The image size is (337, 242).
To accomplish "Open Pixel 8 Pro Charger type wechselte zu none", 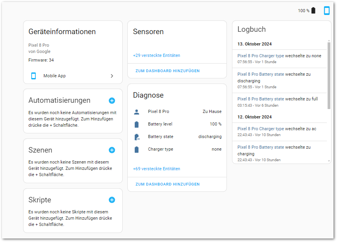I will [x=261, y=56].
